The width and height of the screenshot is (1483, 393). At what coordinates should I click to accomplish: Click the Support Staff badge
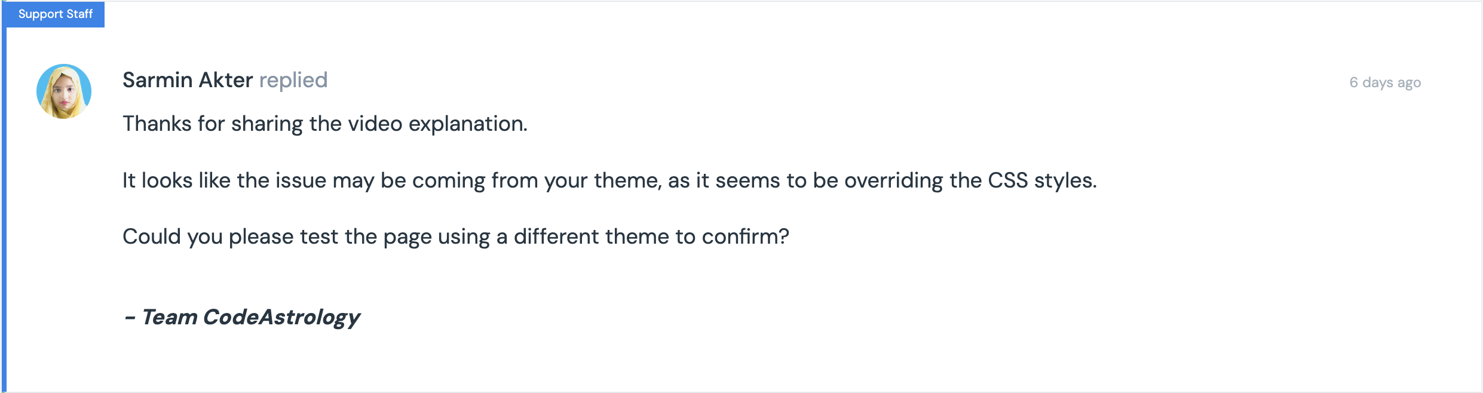[x=55, y=14]
